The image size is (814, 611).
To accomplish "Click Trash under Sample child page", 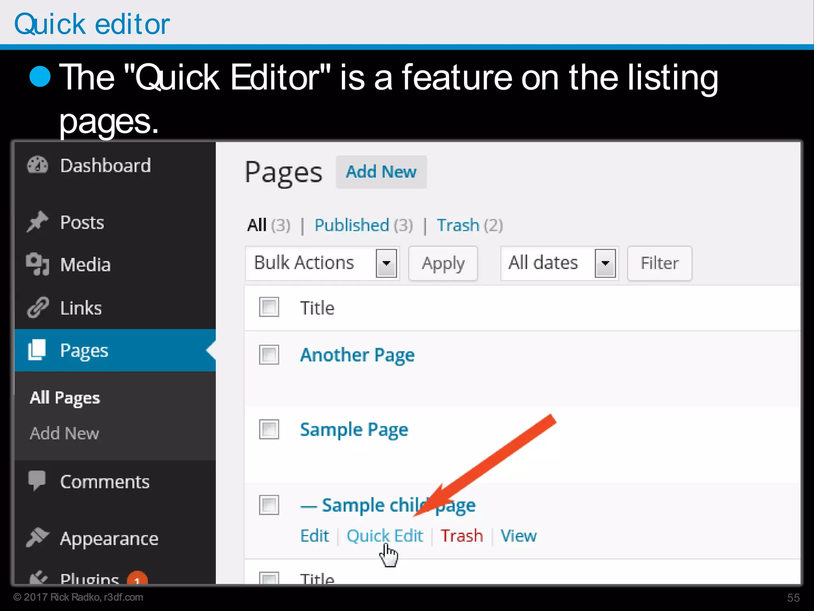I will (x=462, y=536).
